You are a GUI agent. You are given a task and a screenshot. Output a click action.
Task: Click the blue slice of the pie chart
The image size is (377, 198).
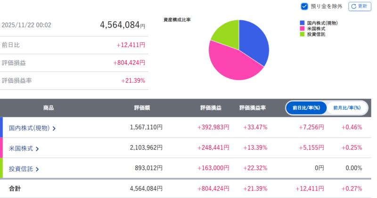pos(254,45)
